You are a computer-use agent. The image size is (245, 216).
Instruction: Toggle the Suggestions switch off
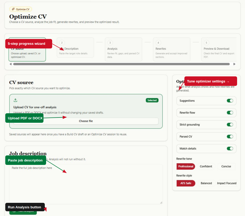pyautogui.click(x=230, y=101)
